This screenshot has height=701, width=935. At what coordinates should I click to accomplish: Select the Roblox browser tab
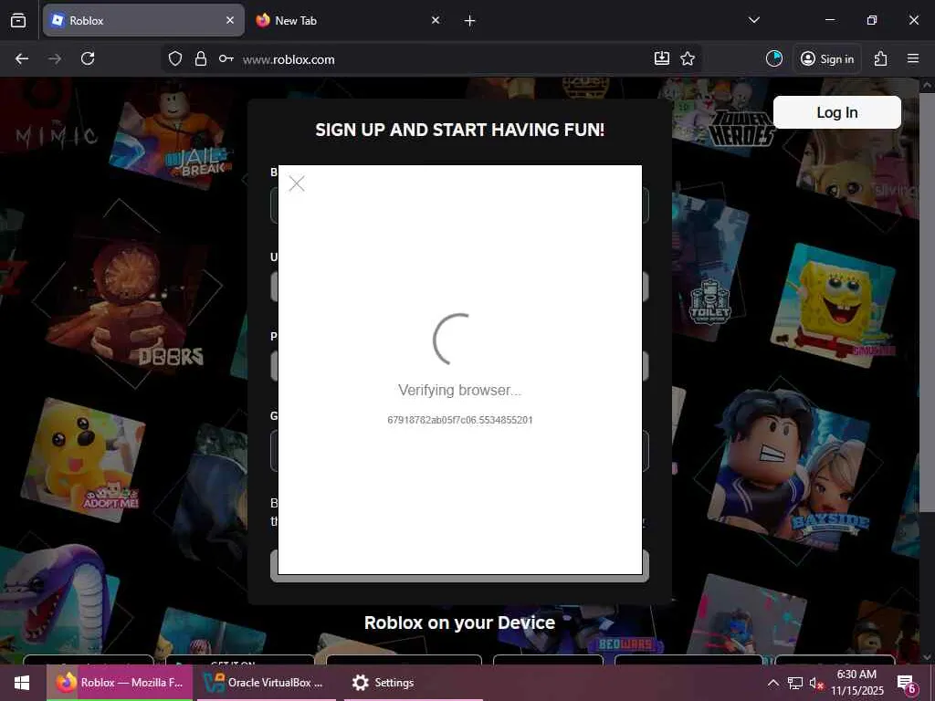coord(143,20)
